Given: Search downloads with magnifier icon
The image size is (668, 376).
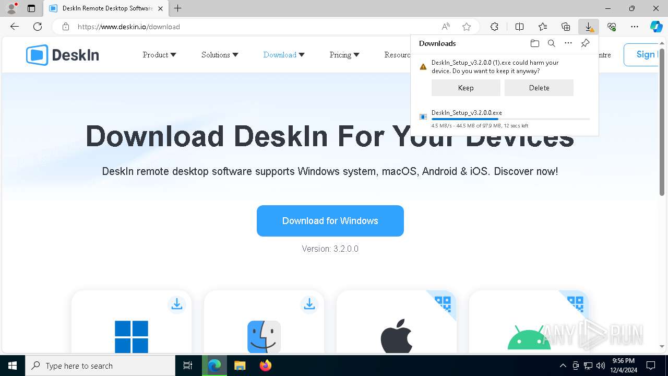Looking at the screenshot, I should [551, 43].
